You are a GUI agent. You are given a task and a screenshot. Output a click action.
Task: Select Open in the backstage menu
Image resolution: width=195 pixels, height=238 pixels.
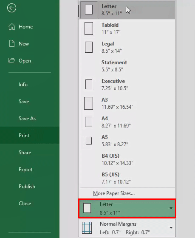pos(30,61)
